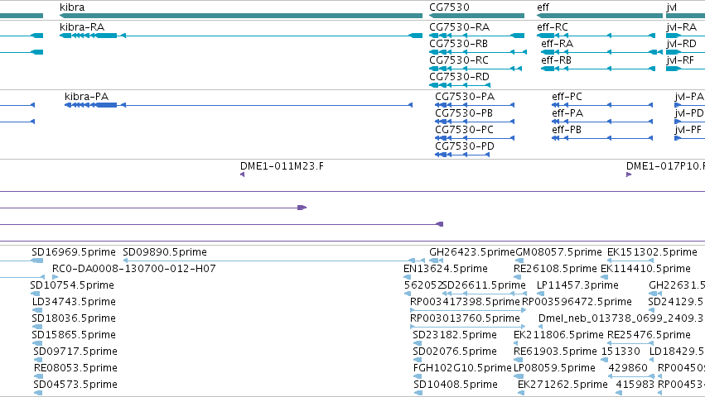Click the jvl-RA transcript label
Viewport: 705px width, 397px height.
click(x=682, y=27)
